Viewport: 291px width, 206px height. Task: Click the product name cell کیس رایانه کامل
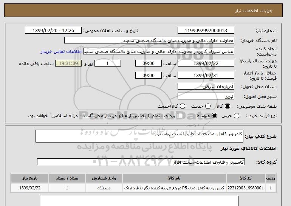tap(174, 188)
